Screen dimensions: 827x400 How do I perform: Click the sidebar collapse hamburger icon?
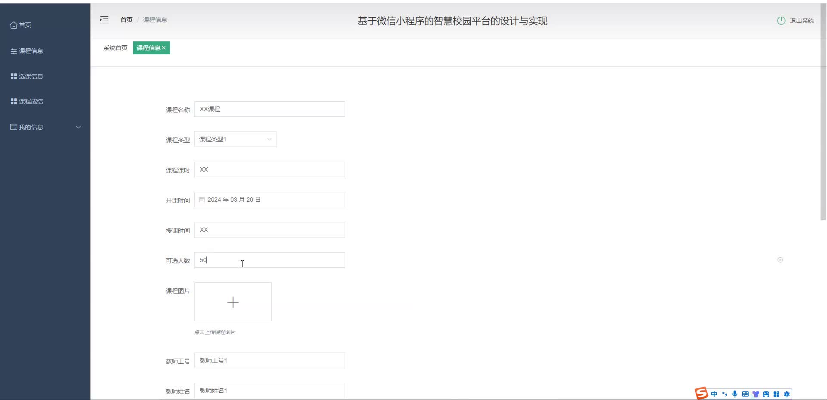pos(104,20)
